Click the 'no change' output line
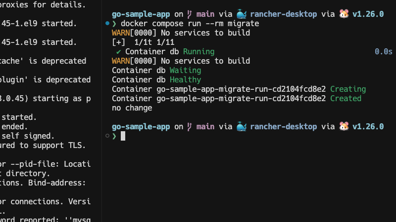 pyautogui.click(x=132, y=108)
